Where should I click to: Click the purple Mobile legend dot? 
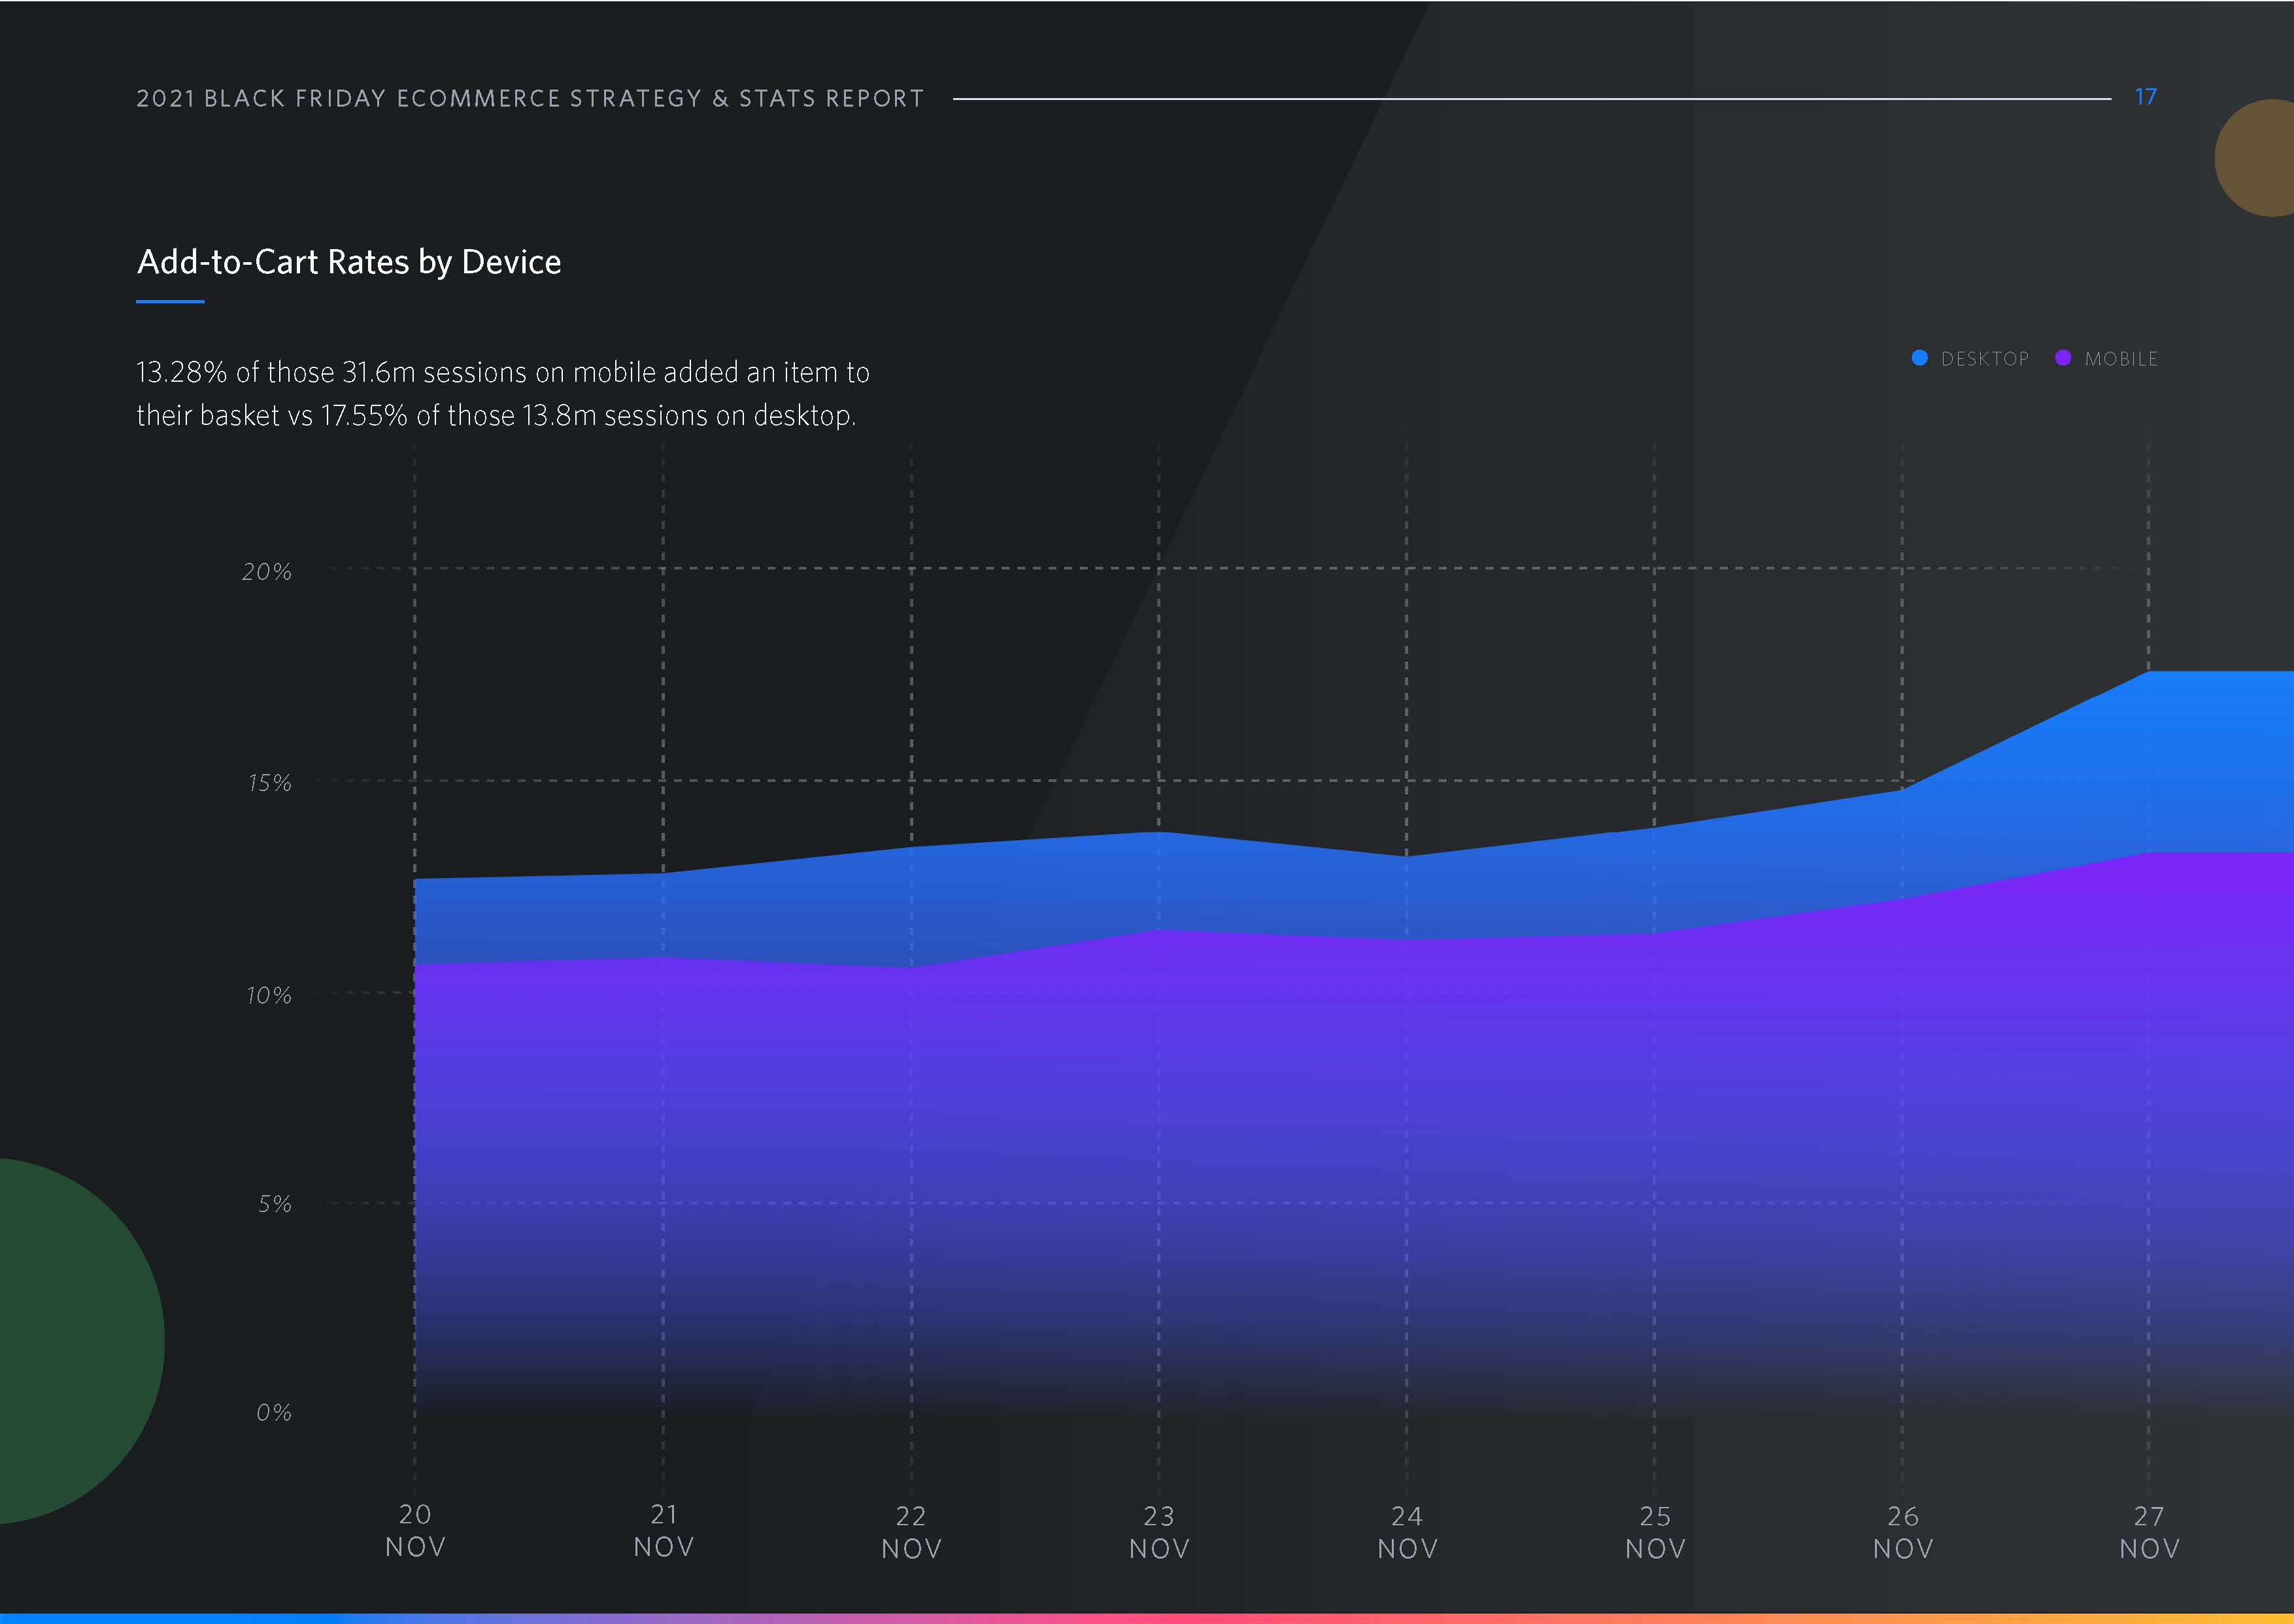click(2062, 358)
